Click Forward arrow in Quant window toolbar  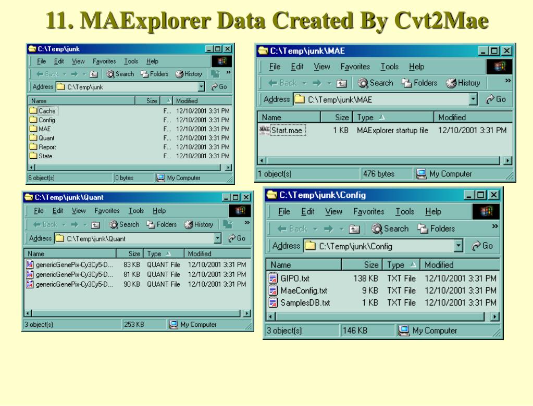75,225
